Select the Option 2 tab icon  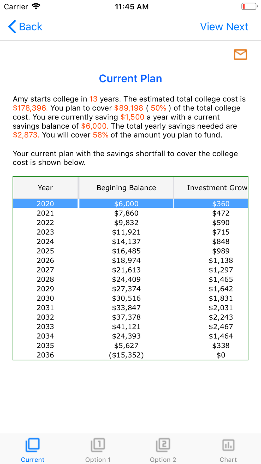[x=163, y=445]
